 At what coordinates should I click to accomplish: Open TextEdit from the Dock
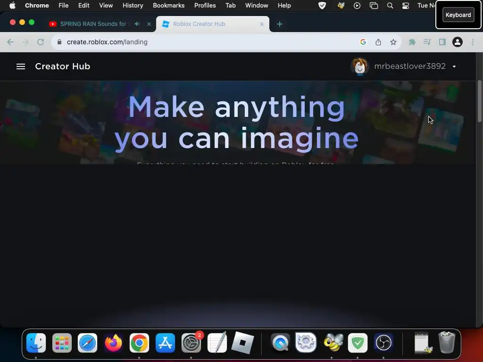coord(217,342)
